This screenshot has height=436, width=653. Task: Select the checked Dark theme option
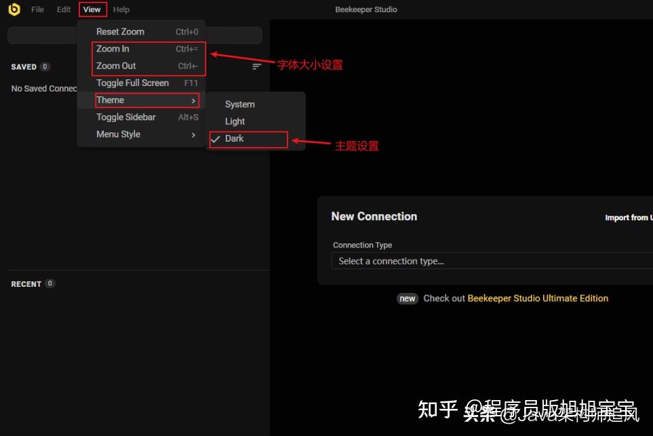point(256,139)
